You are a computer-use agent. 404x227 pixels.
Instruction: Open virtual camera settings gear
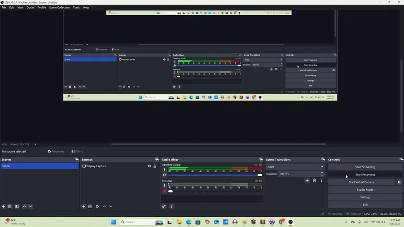pos(399,182)
